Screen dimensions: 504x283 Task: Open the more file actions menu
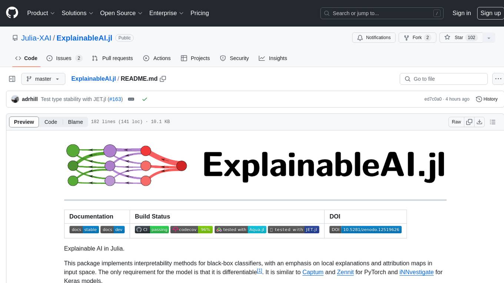[x=498, y=79]
